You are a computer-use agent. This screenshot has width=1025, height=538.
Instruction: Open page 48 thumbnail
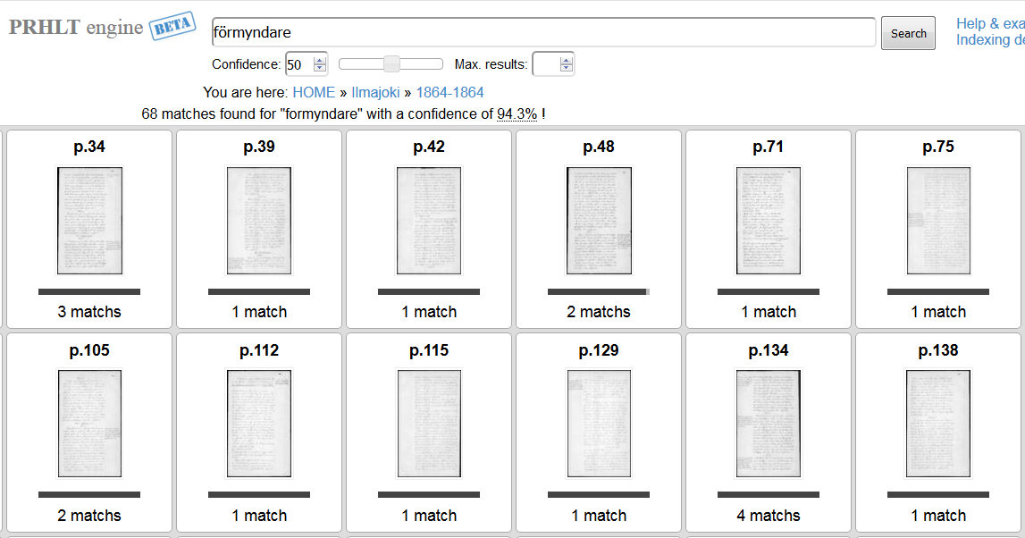pyautogui.click(x=598, y=220)
